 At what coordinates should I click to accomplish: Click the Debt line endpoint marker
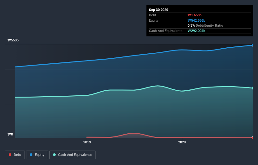[x=253, y=138]
